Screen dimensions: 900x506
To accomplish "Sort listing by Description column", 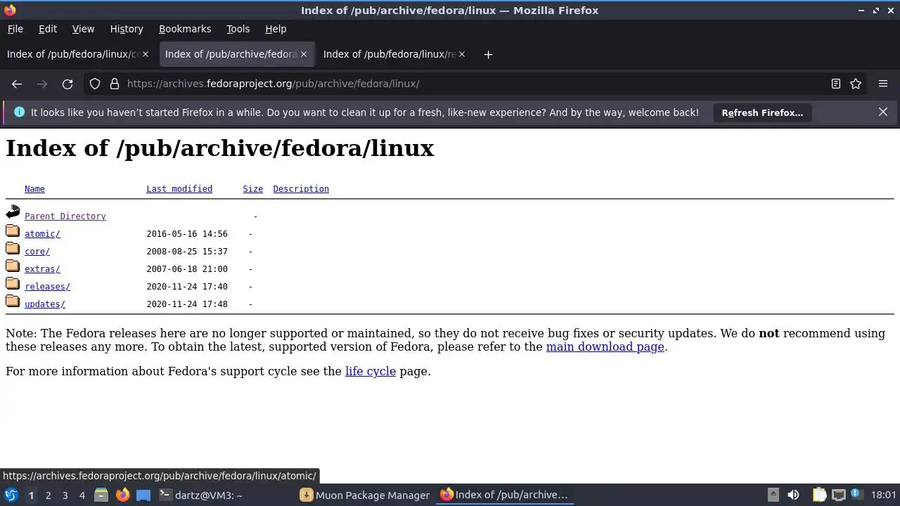I will point(301,189).
